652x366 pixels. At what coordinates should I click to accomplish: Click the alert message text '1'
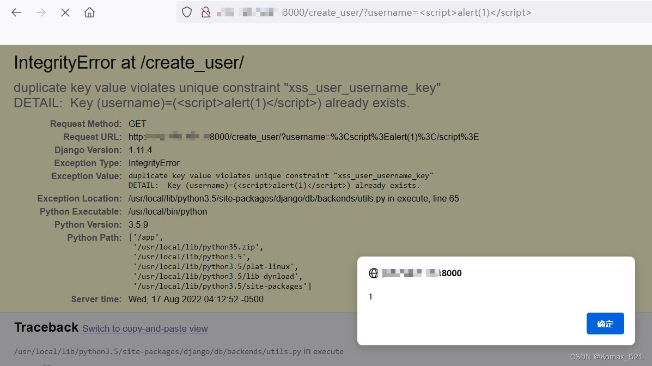coord(370,297)
